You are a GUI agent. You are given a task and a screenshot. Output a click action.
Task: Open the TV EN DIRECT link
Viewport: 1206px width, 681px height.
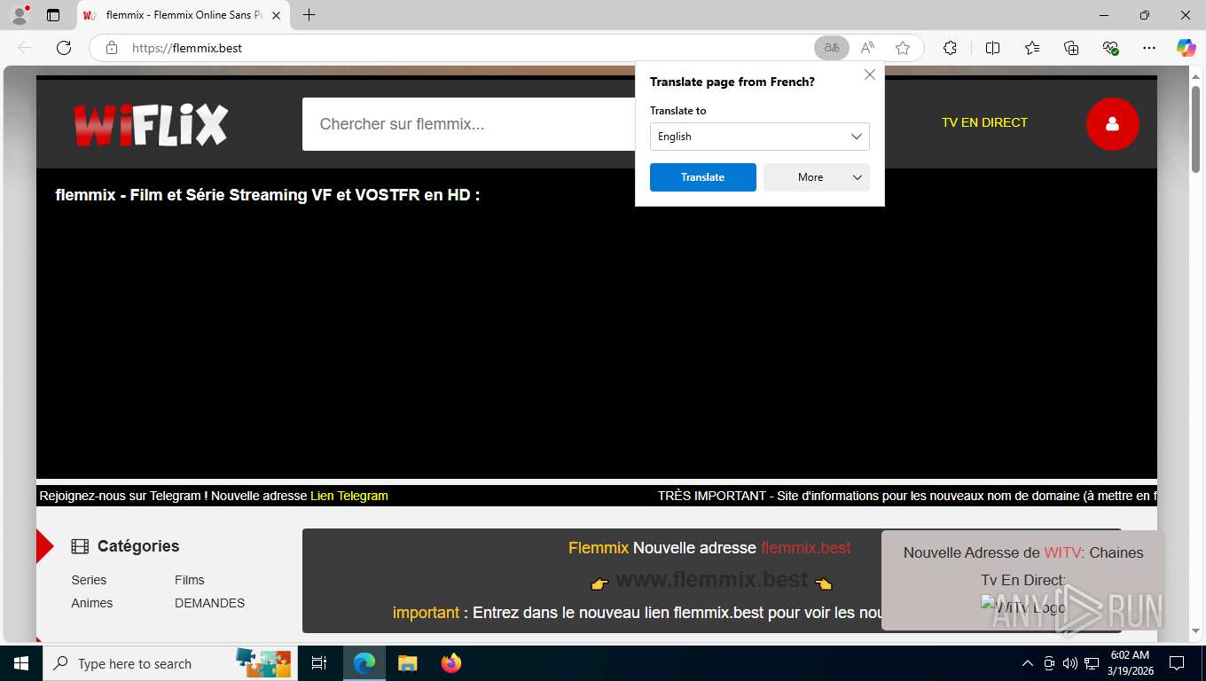(x=984, y=122)
